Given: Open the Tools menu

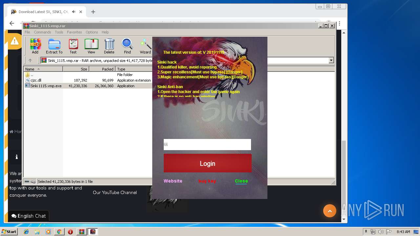Looking at the screenshot, I should pos(59,32).
